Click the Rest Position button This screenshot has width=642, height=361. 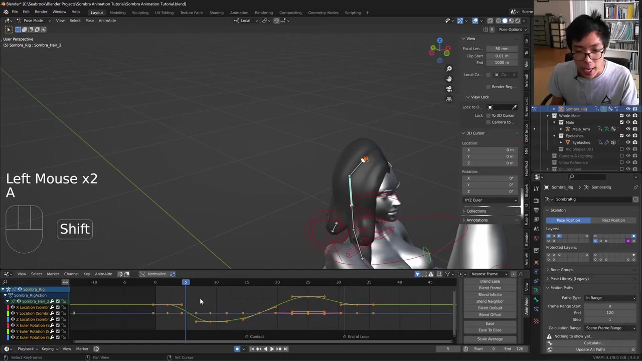tap(613, 220)
